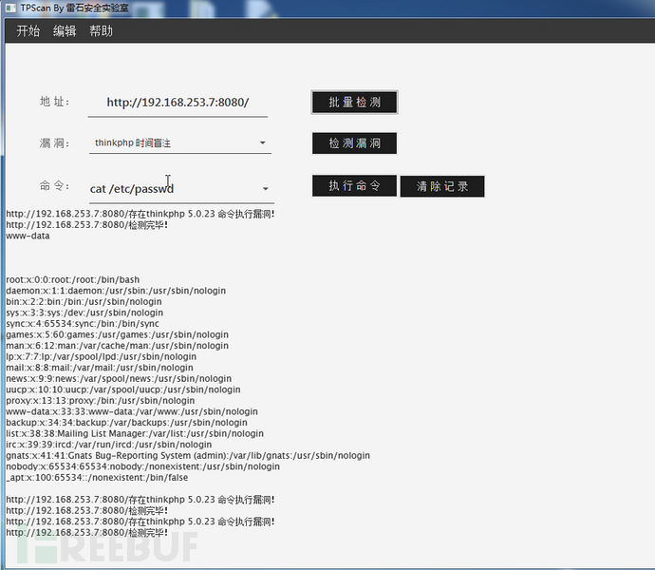This screenshot has width=655, height=570.
Task: Click the TPScan By 雷石安全实验室 title text
Action: 74,8
